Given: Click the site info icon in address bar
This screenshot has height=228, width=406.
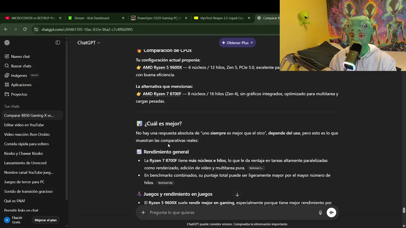Looking at the screenshot, I should click(x=36, y=29).
